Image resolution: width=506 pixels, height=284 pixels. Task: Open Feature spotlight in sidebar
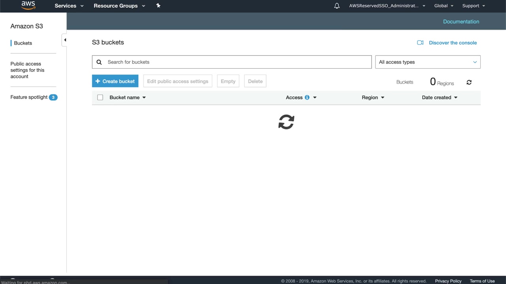(29, 97)
